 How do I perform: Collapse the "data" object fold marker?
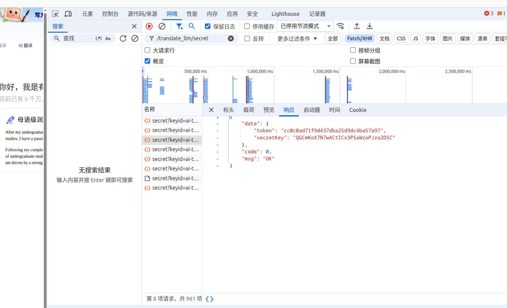[x=217, y=124]
